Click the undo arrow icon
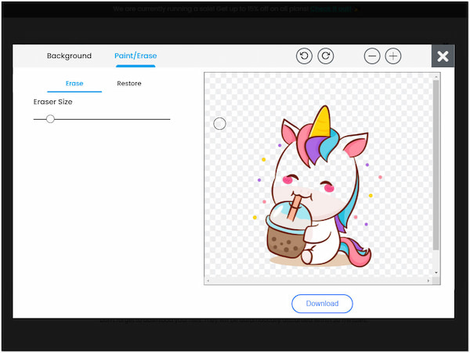Viewport: 470px width, 353px height. click(304, 56)
